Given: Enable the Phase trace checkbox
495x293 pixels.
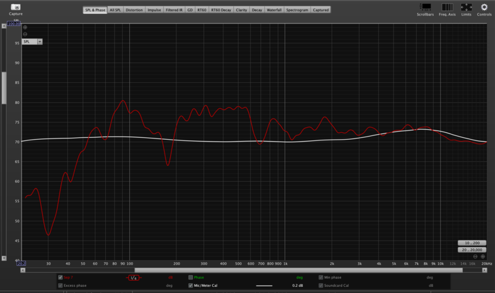Looking at the screenshot, I should click(191, 278).
